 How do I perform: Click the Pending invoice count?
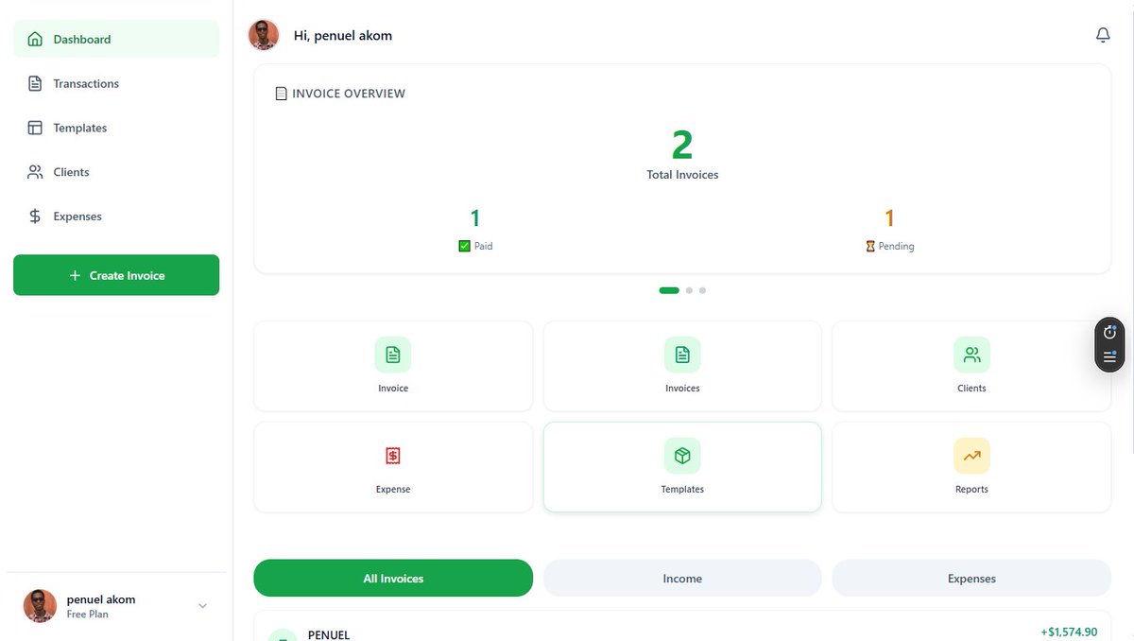[889, 218]
